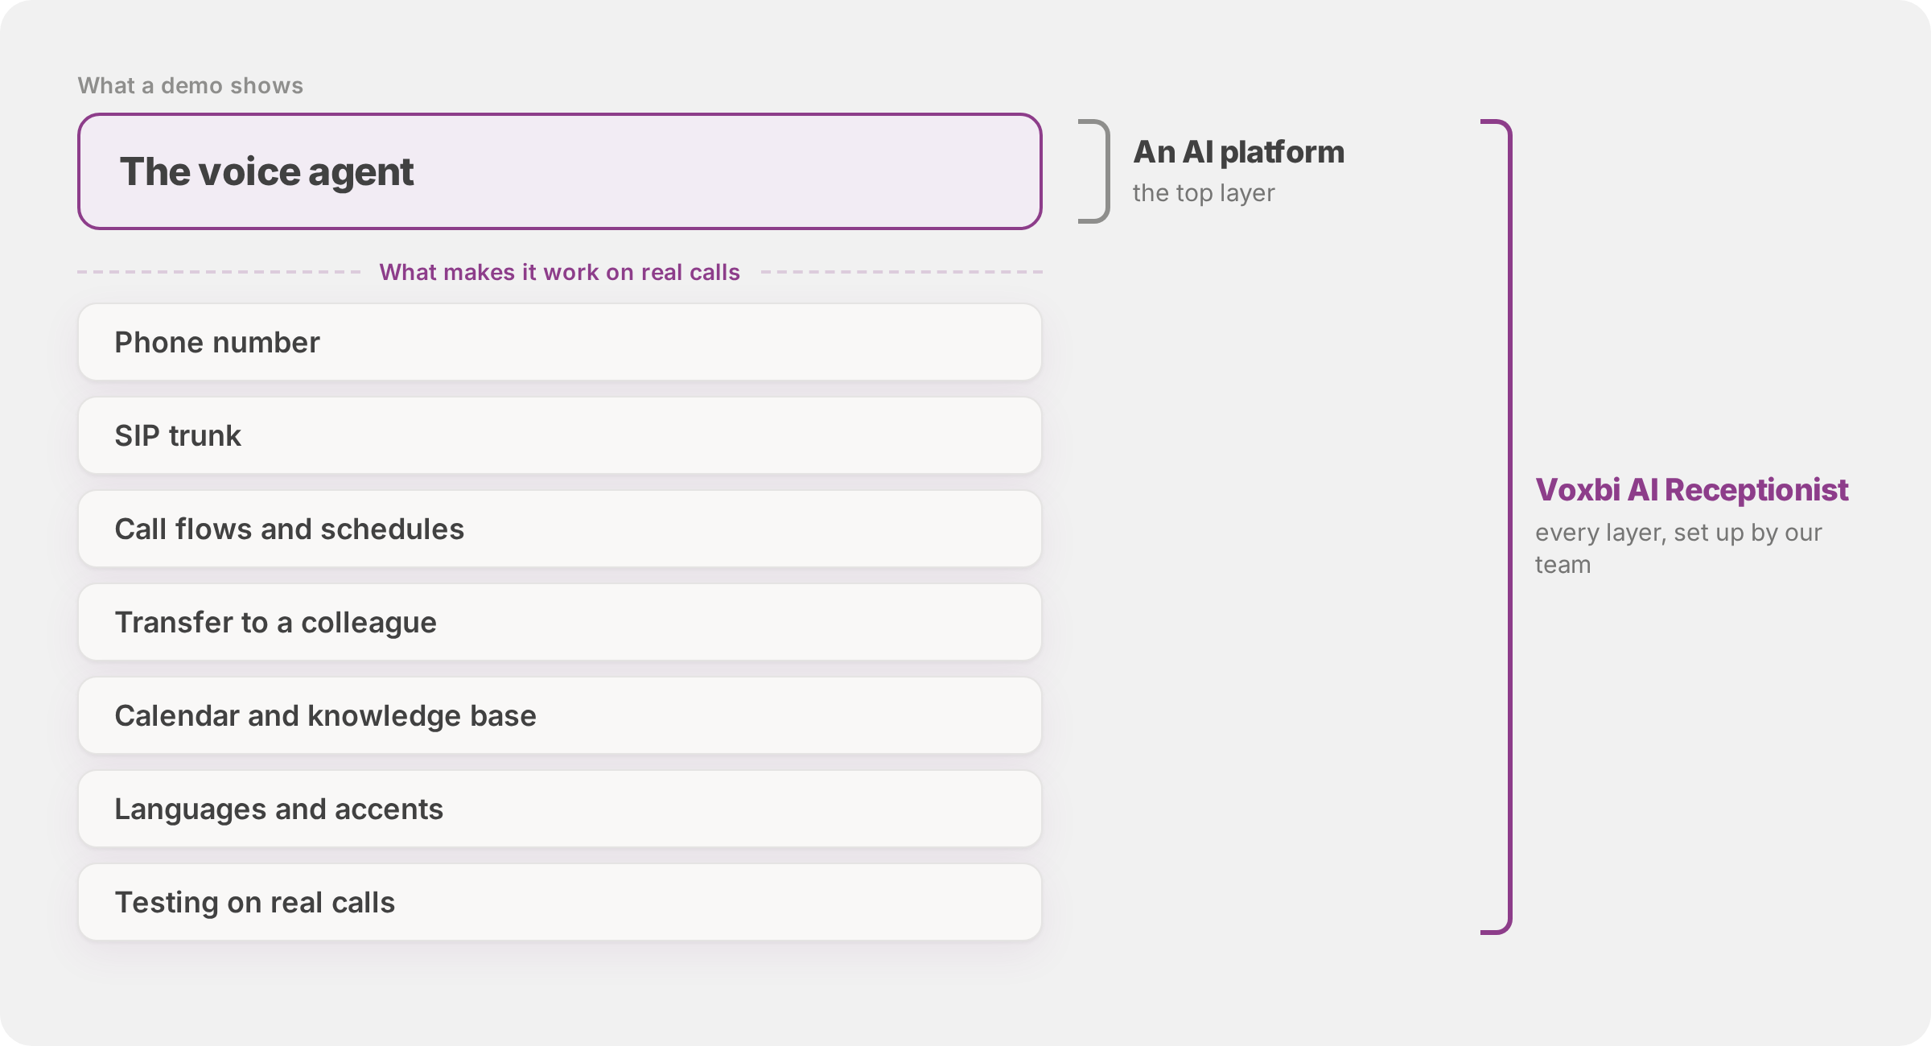Viewport: 1931px width, 1046px height.
Task: Select the Languages and accents card
Action: click(560, 809)
